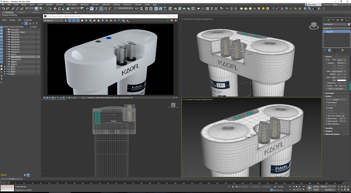Image resolution: width=351 pixels, height=193 pixels.
Task: Open the Workspaces Default dropdown
Action: tap(341, 5)
